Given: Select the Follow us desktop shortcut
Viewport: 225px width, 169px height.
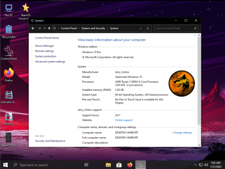Looking at the screenshot, I should point(9,119).
